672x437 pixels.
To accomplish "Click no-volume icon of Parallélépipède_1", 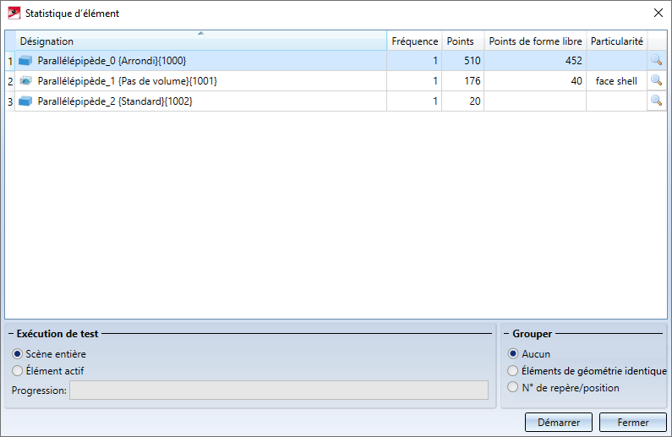I will (25, 80).
